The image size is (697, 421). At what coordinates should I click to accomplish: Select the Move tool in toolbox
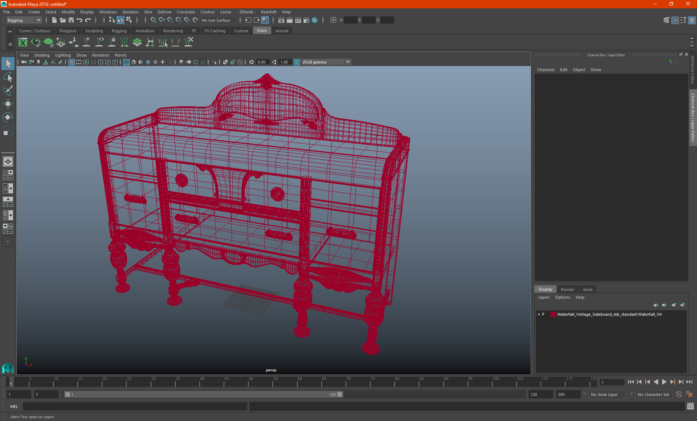coord(8,104)
